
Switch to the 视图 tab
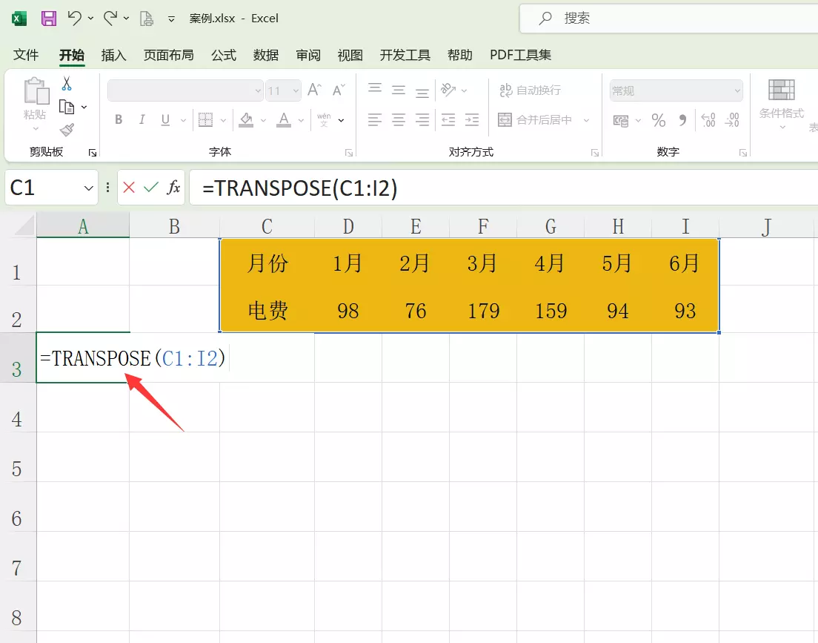tap(350, 55)
